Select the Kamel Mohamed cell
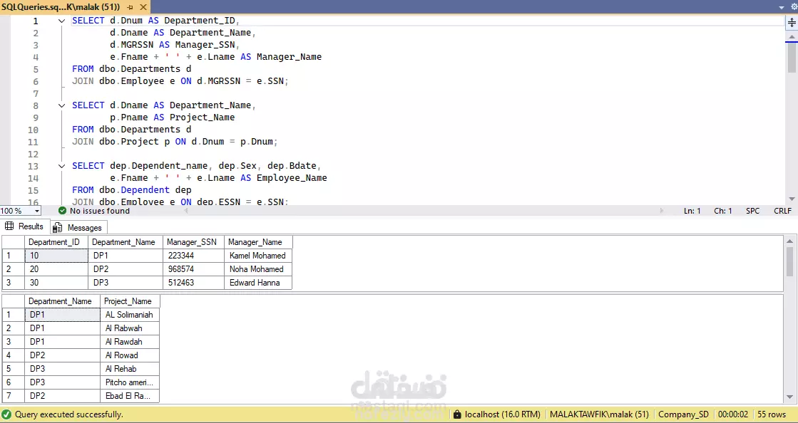 pyautogui.click(x=258, y=256)
